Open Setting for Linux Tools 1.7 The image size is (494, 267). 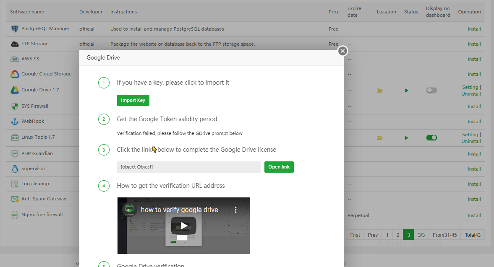tap(470, 135)
